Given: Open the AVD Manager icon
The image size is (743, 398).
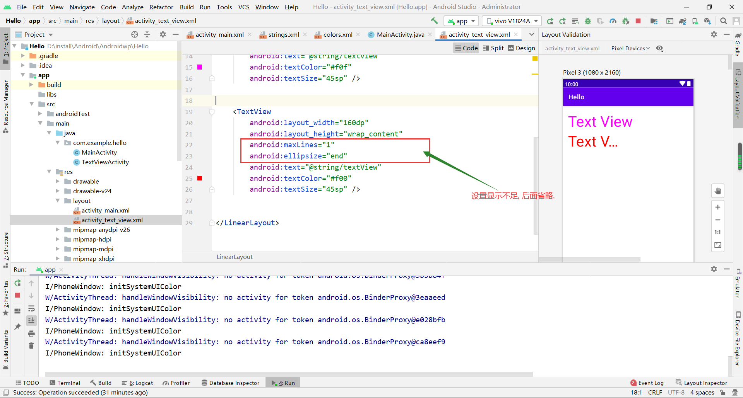Looking at the screenshot, I should coord(695,21).
